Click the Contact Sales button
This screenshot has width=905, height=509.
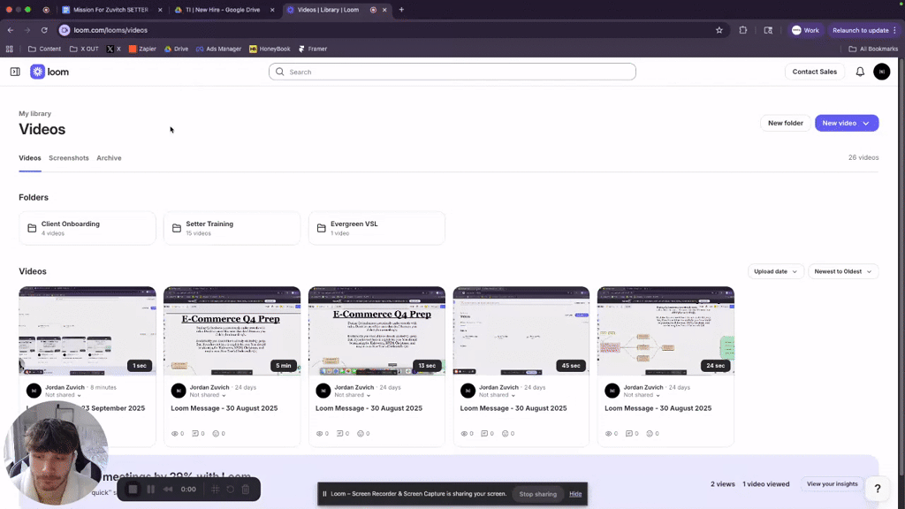pos(814,72)
